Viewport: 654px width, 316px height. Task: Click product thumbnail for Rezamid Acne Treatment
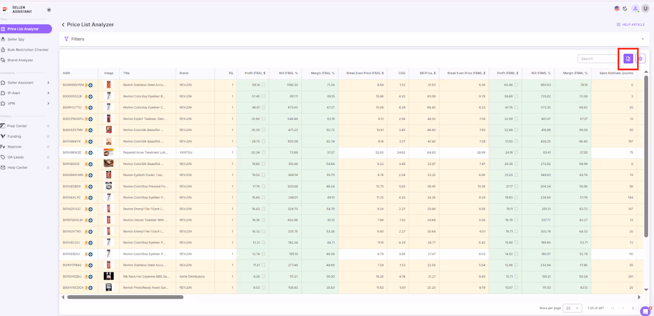click(108, 152)
